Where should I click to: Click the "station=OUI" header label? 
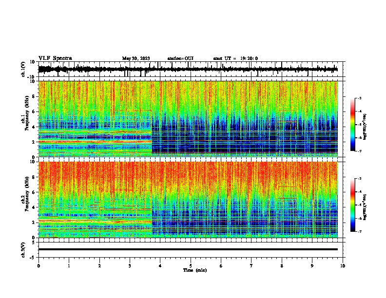point(180,58)
